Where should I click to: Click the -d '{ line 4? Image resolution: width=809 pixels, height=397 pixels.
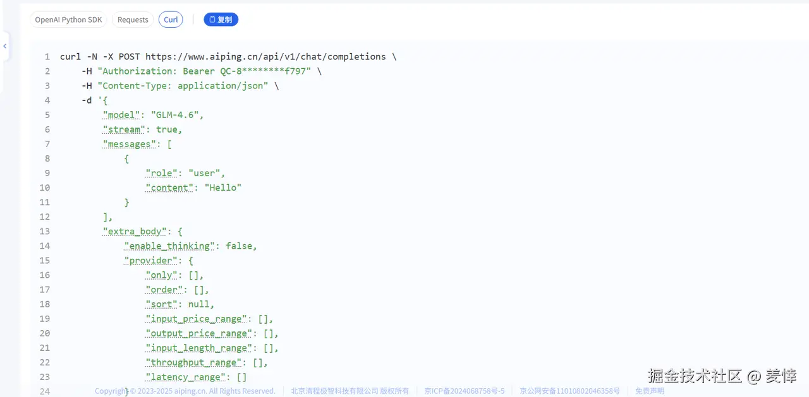pyautogui.click(x=95, y=100)
